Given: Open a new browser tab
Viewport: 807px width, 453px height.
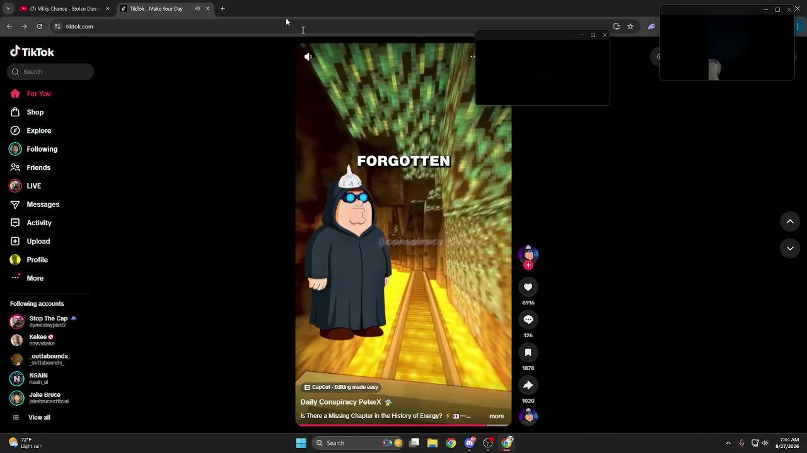Looking at the screenshot, I should tap(223, 9).
